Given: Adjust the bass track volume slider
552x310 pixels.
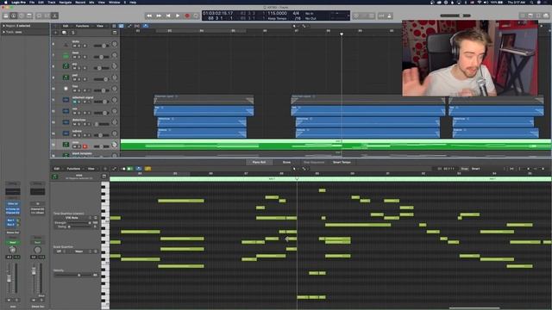Looking at the screenshot, I should pos(101,57).
